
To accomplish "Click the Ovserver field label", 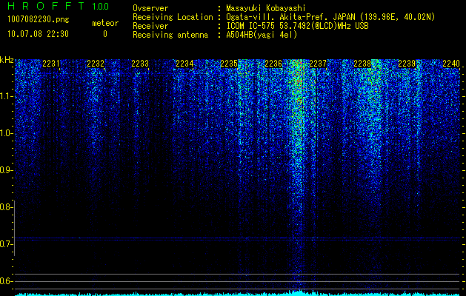I will [x=150, y=8].
